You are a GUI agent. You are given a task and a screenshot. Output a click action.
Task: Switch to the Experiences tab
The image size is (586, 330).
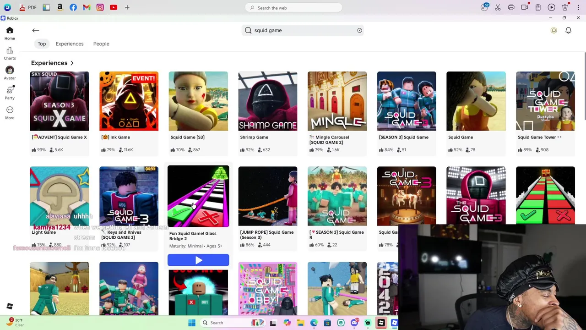(x=70, y=44)
